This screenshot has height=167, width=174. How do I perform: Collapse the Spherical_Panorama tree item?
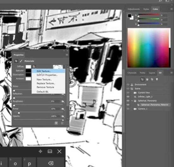coord(132,101)
